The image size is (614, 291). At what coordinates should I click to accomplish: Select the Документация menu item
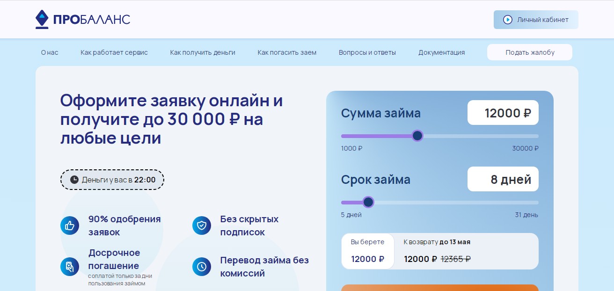tap(442, 52)
